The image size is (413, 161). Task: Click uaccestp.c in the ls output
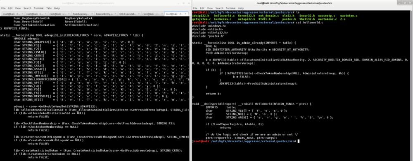point(326,16)
